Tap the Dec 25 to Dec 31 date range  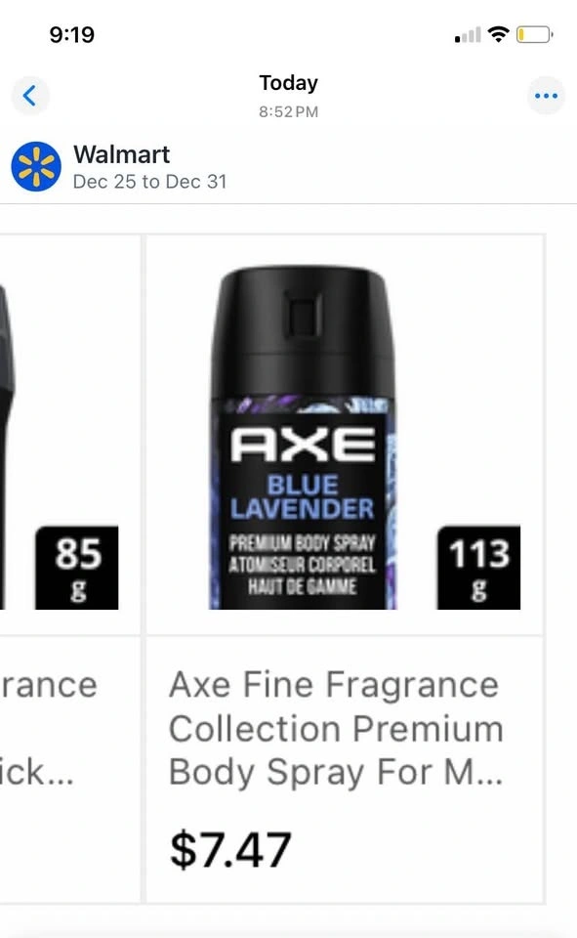(150, 182)
